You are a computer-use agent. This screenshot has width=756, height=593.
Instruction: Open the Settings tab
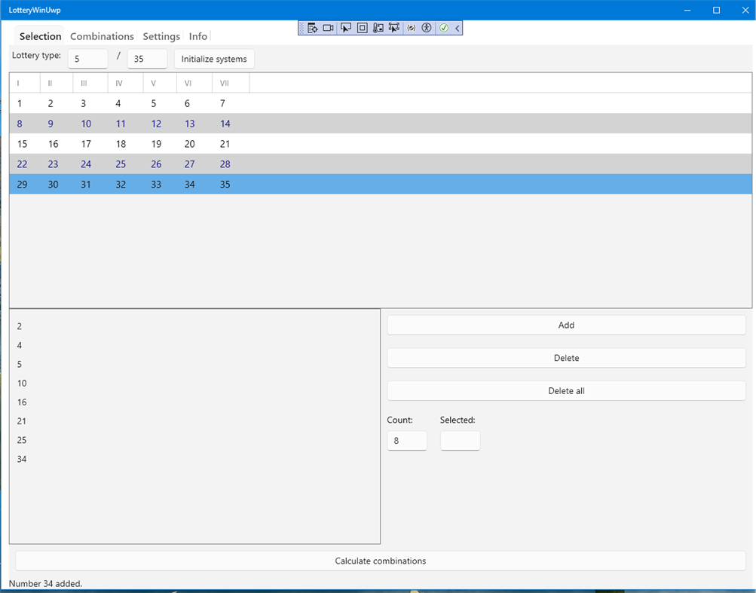coord(161,35)
